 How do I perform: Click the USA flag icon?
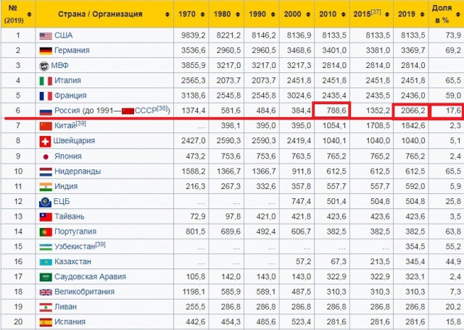tap(46, 35)
